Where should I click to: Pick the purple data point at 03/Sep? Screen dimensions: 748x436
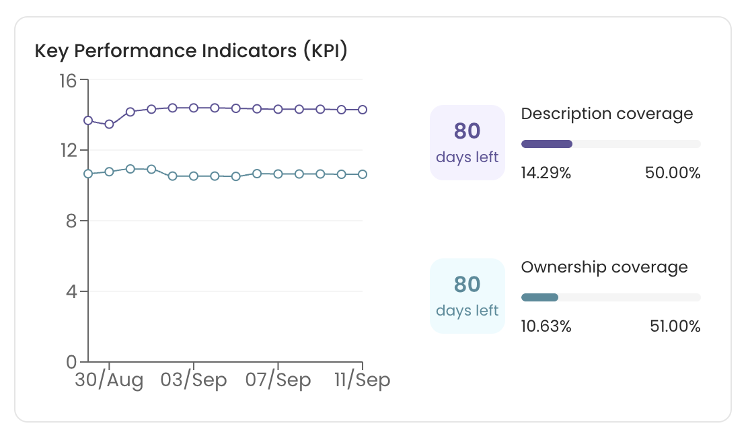(x=194, y=108)
